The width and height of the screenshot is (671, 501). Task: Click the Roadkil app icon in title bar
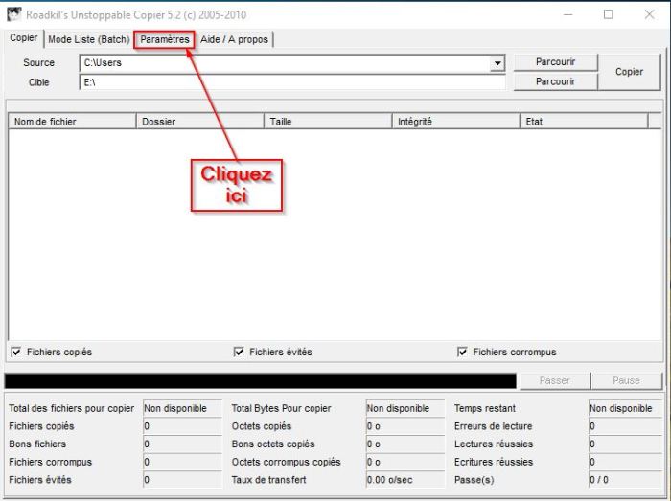(x=13, y=14)
